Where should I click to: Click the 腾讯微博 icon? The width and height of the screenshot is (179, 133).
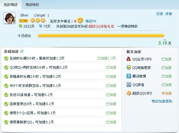[129, 76]
